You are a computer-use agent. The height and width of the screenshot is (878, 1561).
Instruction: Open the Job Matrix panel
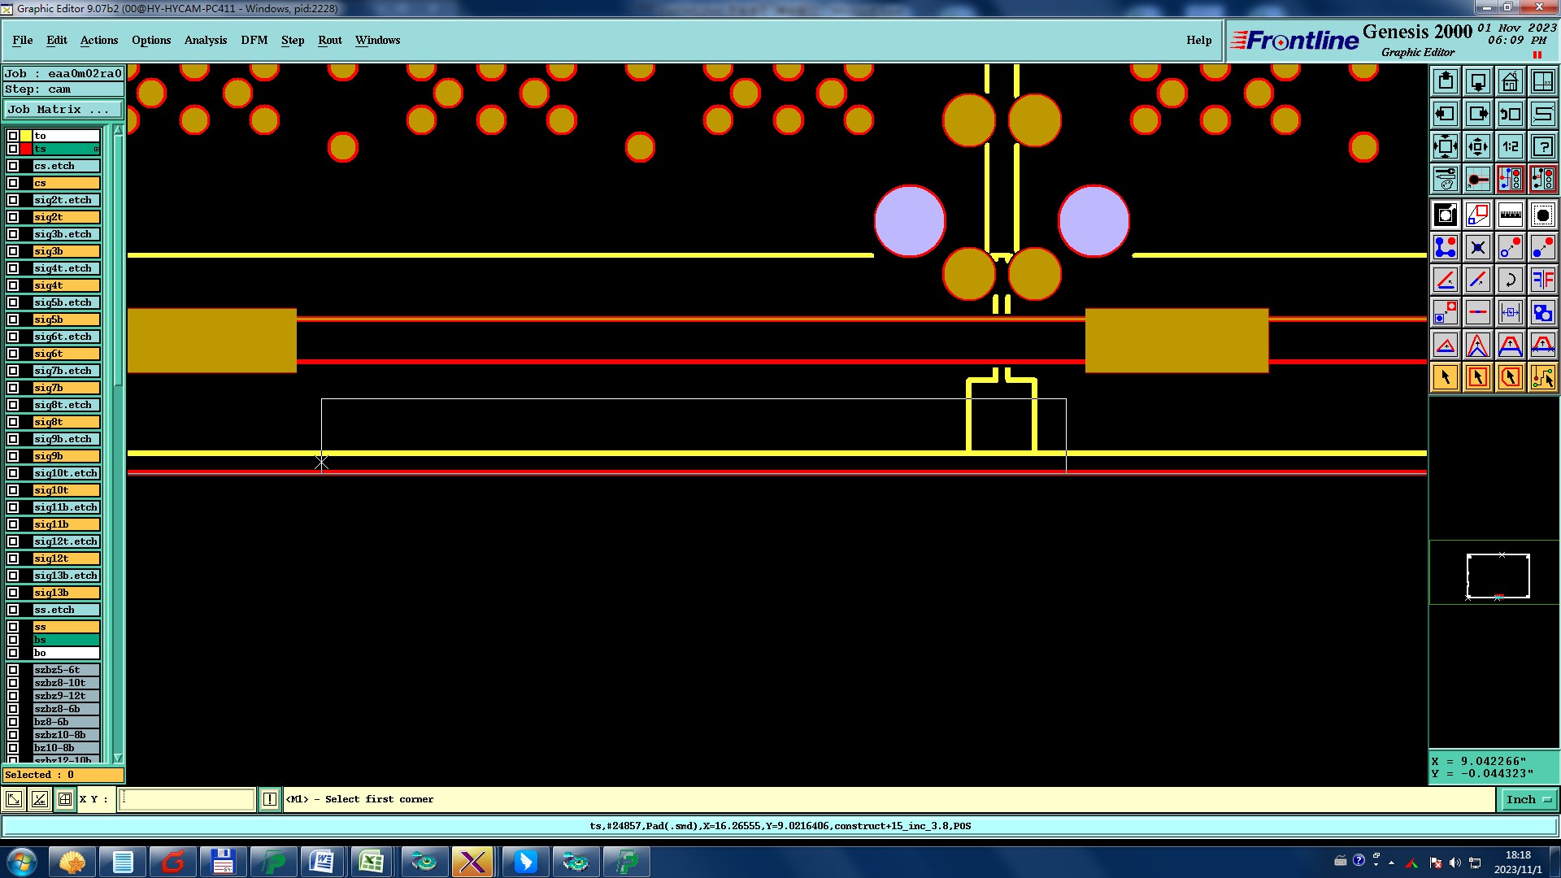coord(63,109)
